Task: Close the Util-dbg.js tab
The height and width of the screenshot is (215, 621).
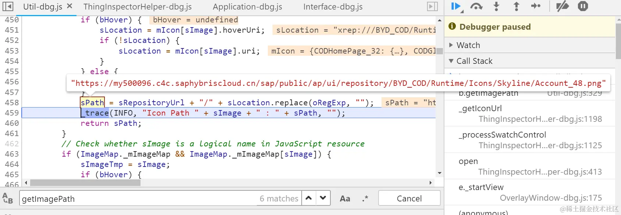Action: point(70,6)
